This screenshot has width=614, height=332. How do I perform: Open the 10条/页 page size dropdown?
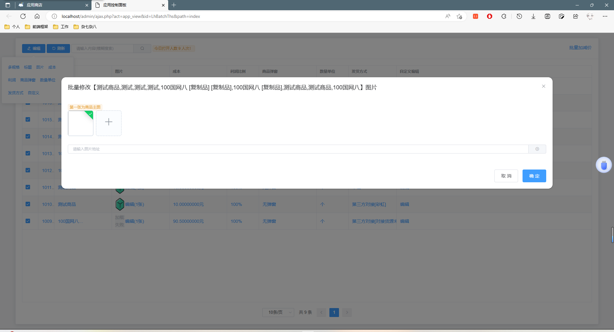[278, 312]
